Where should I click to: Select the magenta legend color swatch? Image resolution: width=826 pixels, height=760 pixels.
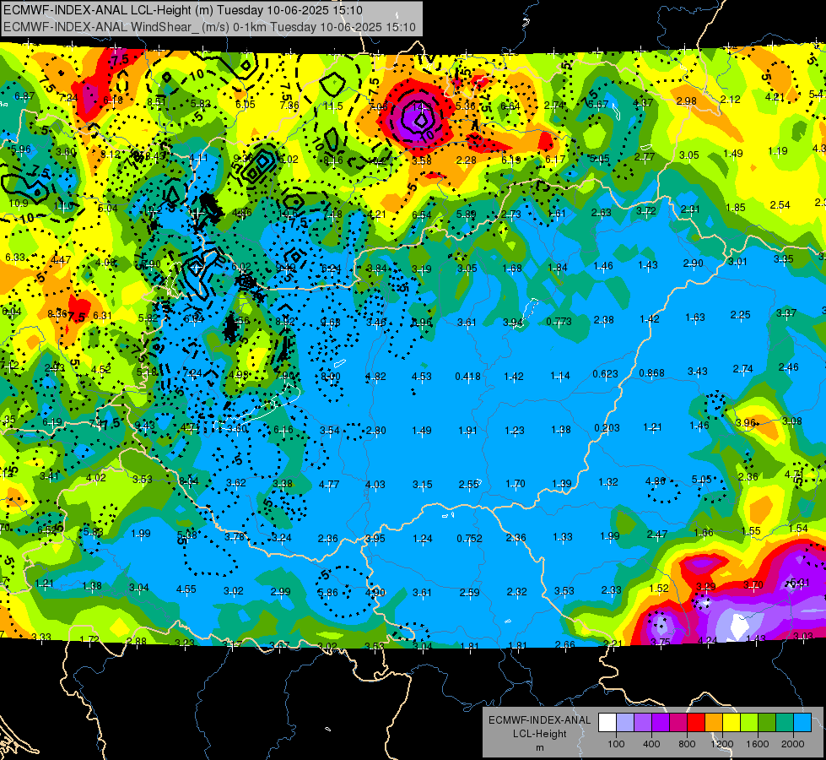click(678, 723)
